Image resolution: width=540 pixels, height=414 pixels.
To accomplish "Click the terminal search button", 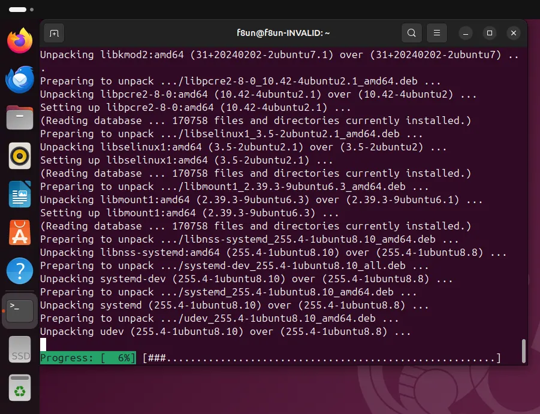I will pos(411,33).
